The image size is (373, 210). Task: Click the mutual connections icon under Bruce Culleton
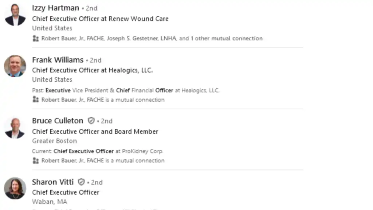pyautogui.click(x=35, y=160)
